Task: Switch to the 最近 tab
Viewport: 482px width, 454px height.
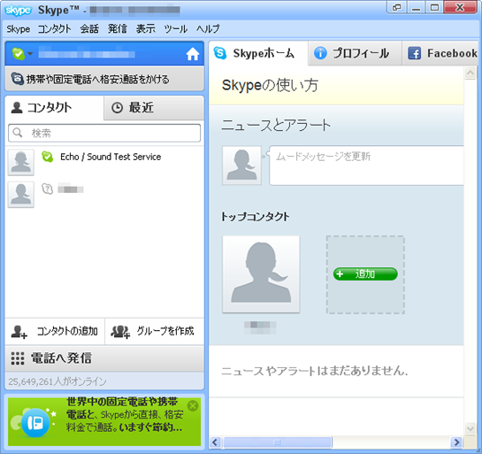Action: pyautogui.click(x=154, y=108)
